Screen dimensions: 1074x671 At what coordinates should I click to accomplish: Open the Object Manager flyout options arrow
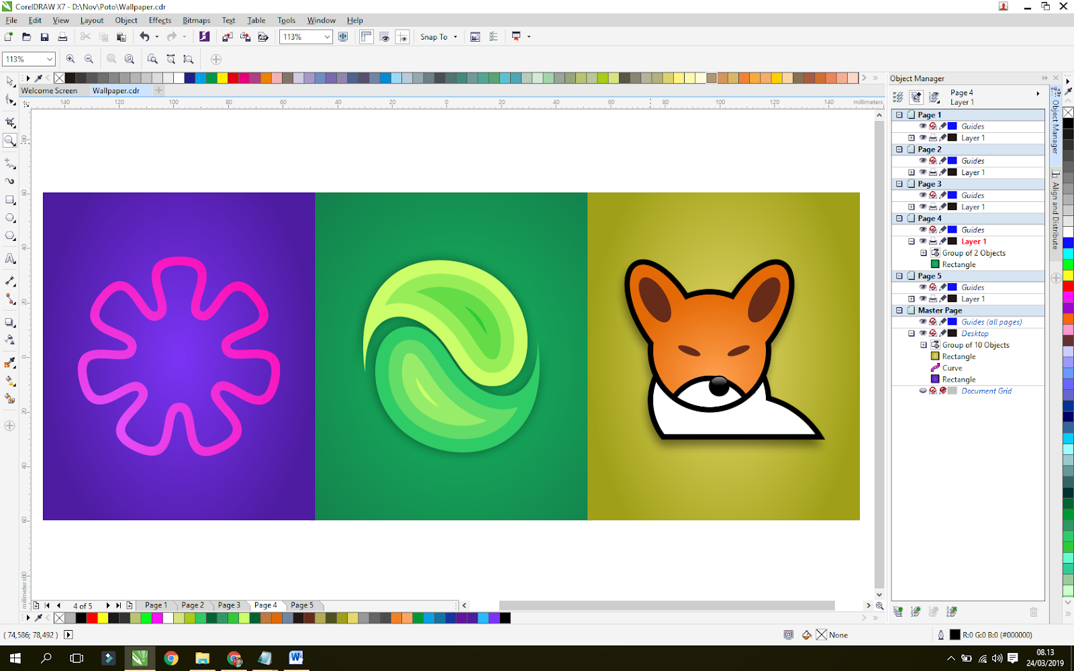click(x=1038, y=93)
